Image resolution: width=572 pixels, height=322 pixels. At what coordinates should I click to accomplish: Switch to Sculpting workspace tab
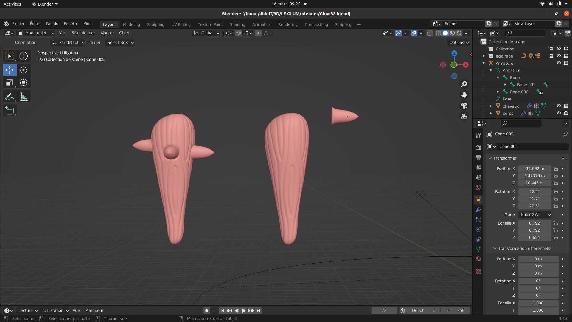coord(156,24)
